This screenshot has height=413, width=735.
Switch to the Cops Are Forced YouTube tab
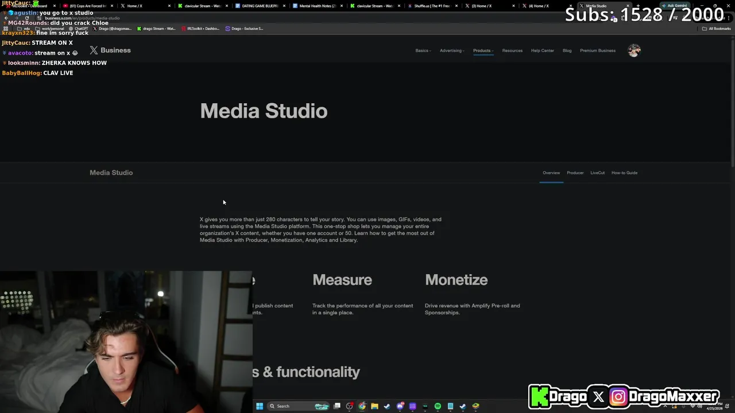tap(87, 6)
